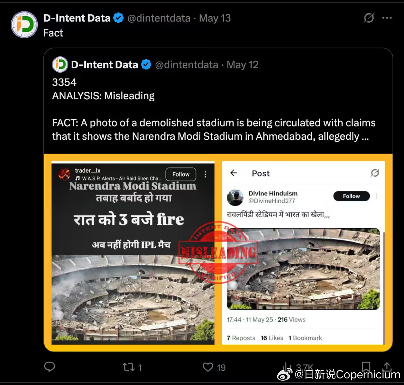Screen dimensions: 404x385
Task: Follow the trader__lx account
Action: tap(181, 174)
